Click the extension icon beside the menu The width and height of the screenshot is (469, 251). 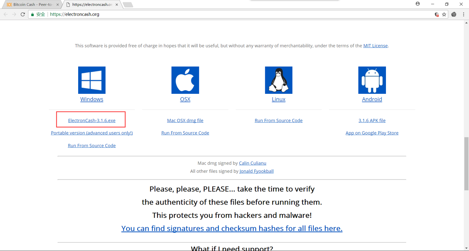tap(454, 14)
